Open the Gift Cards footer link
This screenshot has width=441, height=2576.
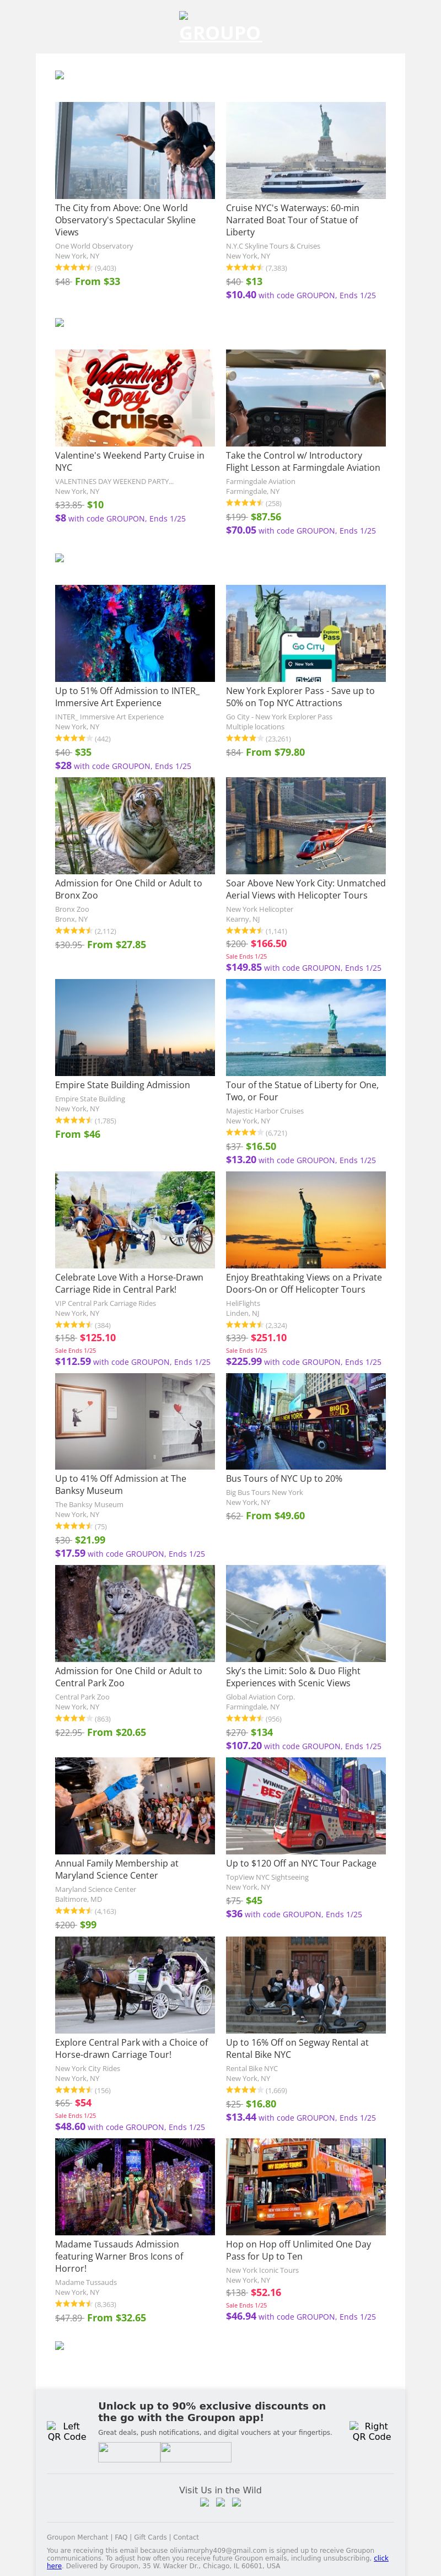[x=150, y=2537]
